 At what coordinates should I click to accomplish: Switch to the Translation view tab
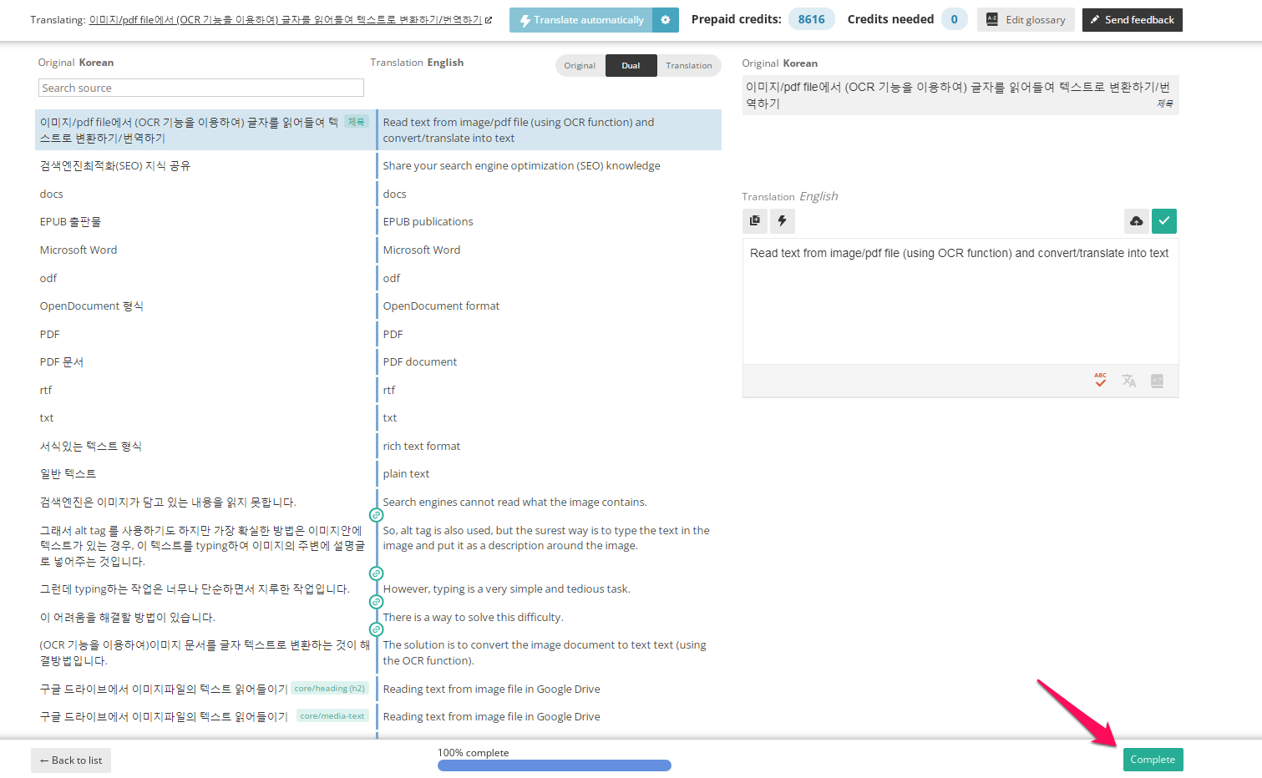[689, 66]
